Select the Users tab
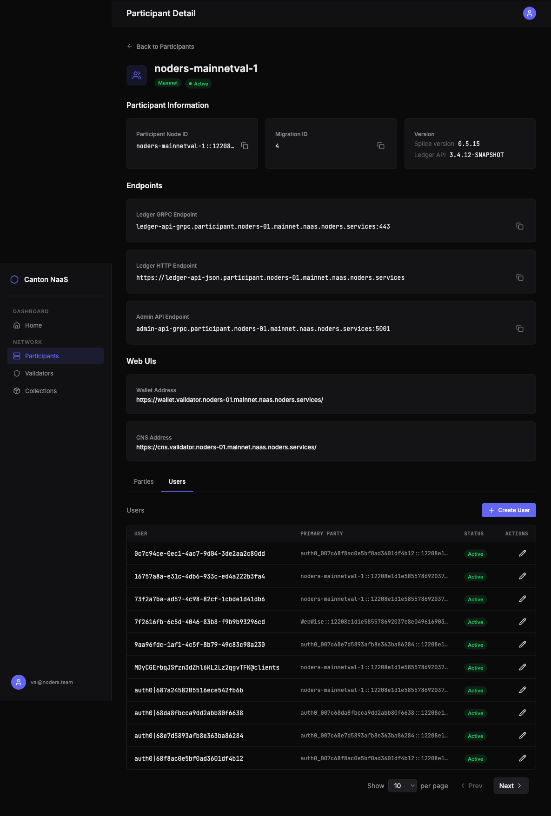The width and height of the screenshot is (551, 816). coord(177,482)
